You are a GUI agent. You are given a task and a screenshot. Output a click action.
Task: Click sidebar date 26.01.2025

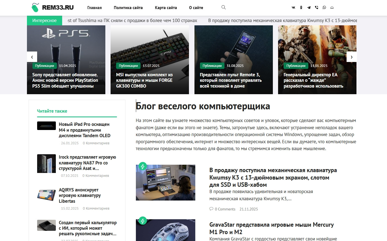(70, 143)
